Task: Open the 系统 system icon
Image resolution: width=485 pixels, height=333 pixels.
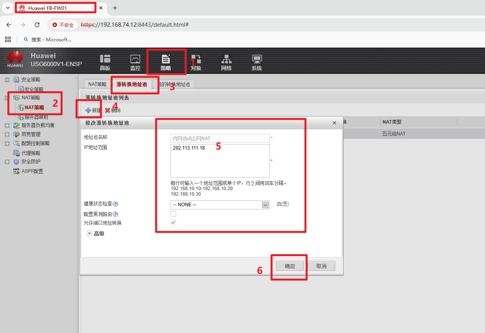Action: click(256, 59)
